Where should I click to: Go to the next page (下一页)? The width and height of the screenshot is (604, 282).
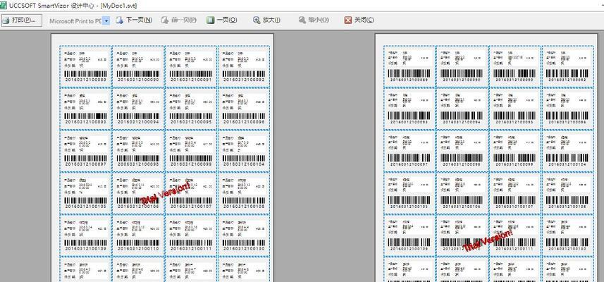(134, 20)
